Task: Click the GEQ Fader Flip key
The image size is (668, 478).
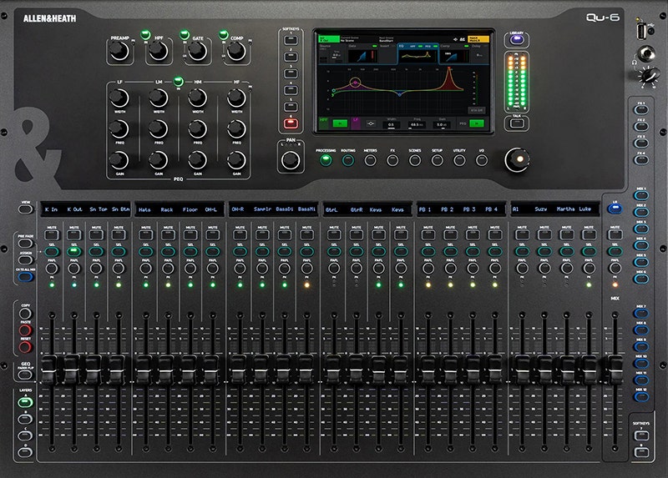Action: 25,375
